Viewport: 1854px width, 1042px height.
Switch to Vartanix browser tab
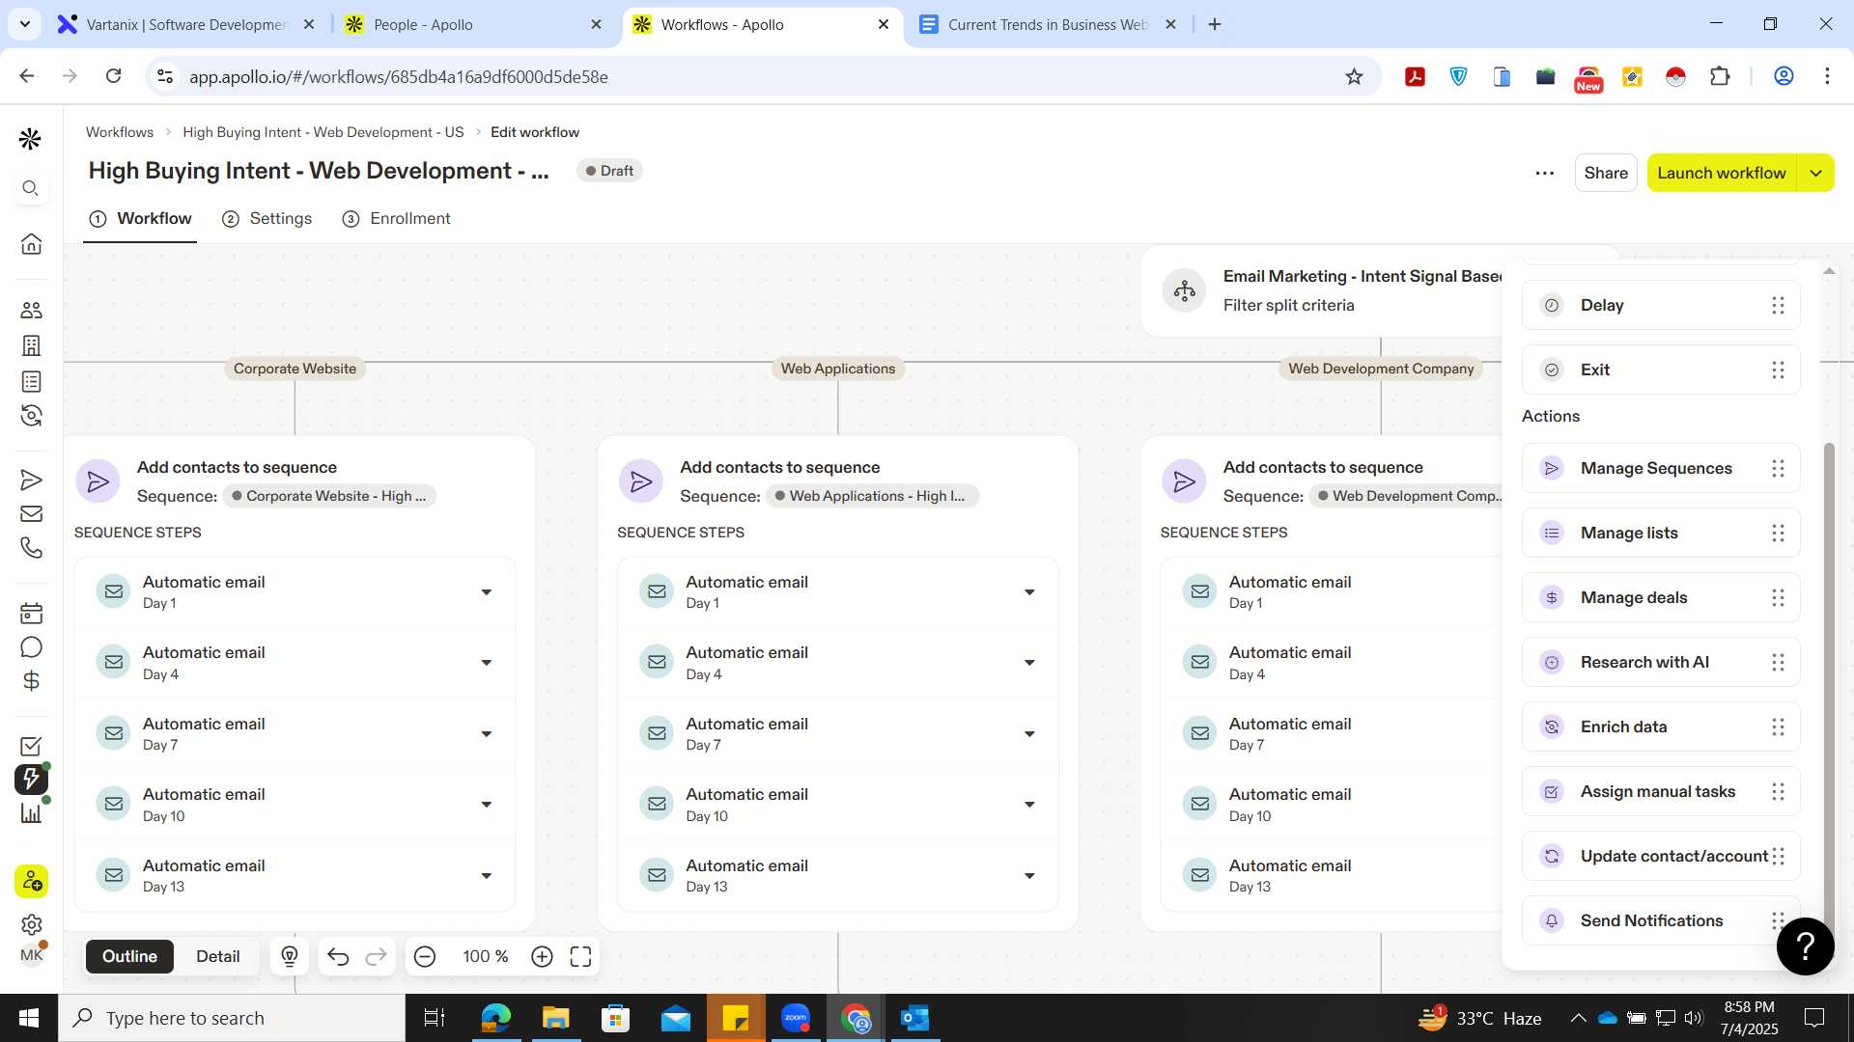coord(186,24)
